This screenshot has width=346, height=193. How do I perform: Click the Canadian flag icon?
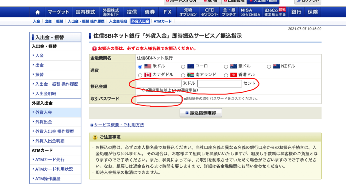point(148,75)
